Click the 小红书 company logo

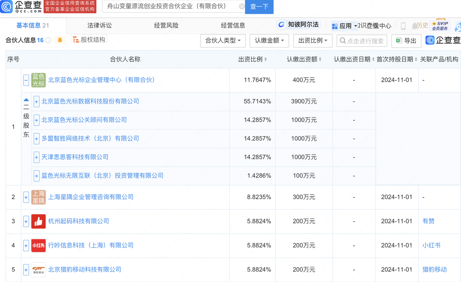point(38,245)
